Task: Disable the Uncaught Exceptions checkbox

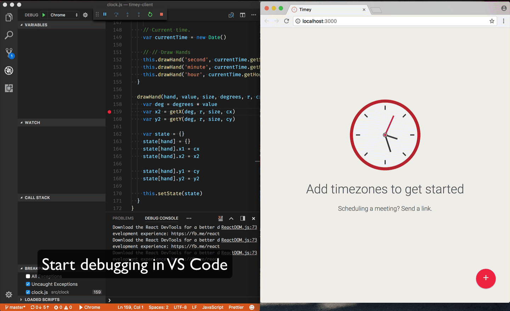Action: click(28, 284)
